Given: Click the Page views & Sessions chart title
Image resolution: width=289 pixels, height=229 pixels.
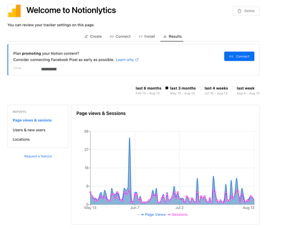Looking at the screenshot, I should click(101, 113).
